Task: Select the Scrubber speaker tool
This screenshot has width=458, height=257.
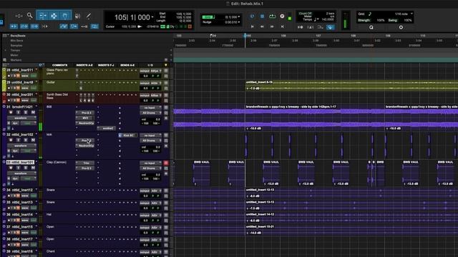Action: click(x=77, y=16)
